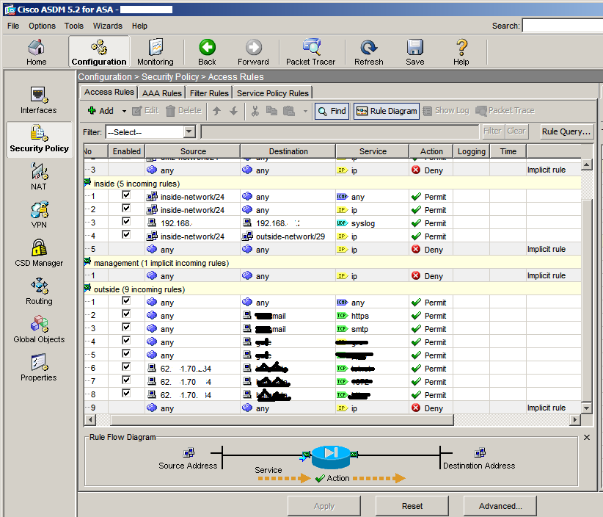Viewport: 603px width, 517px height.
Task: Open the Filter --Select-- combo box
Action: coord(150,132)
